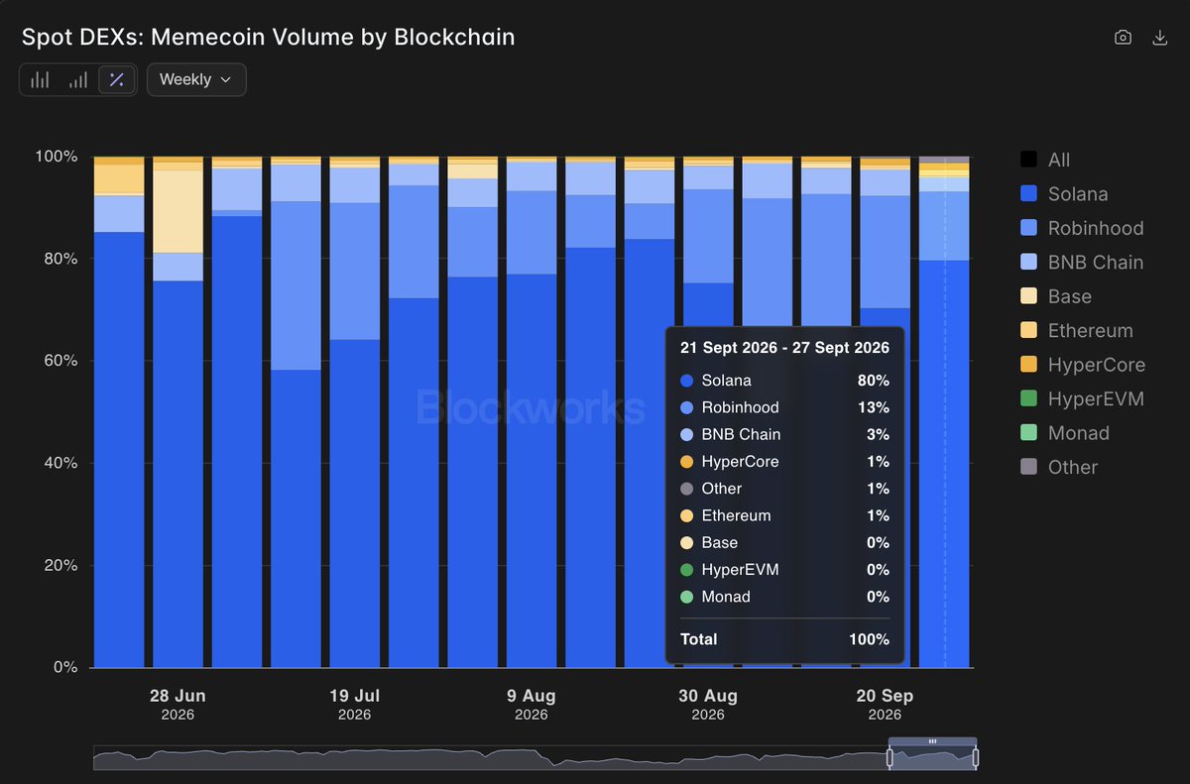Viewport: 1190px width, 784px height.
Task: Switch to ascending bar chart view
Action: tap(78, 80)
